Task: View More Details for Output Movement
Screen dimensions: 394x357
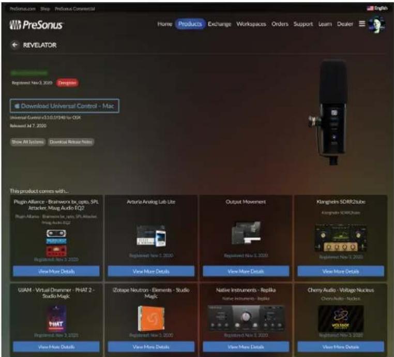Action: click(246, 271)
